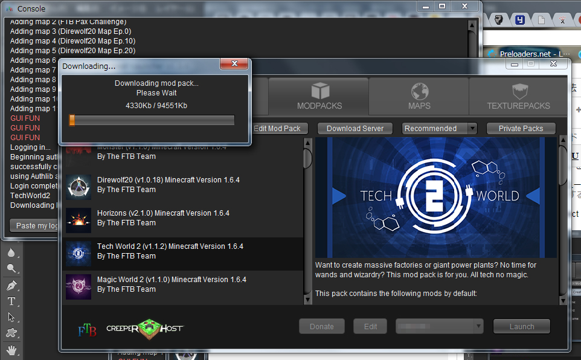This screenshot has height=360, width=581.
Task: Select the Tech World 2 (v1.1.2) modpack entry
Action: point(183,254)
